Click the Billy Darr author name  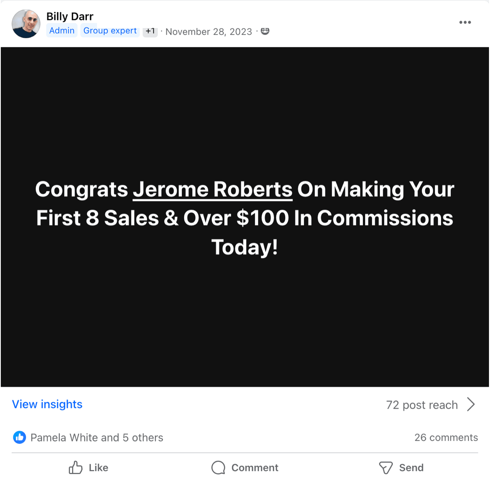70,17
